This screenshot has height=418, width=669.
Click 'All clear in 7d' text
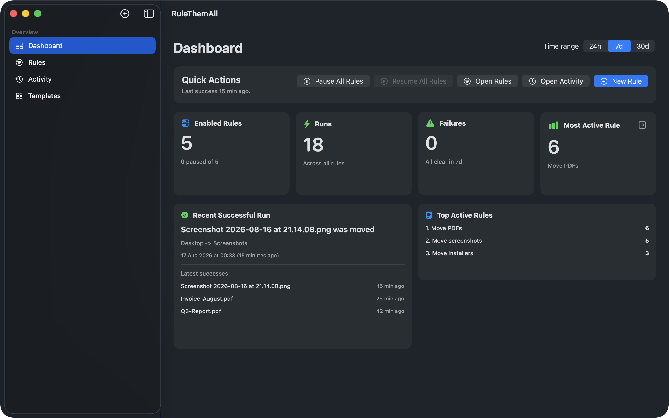[x=444, y=162]
